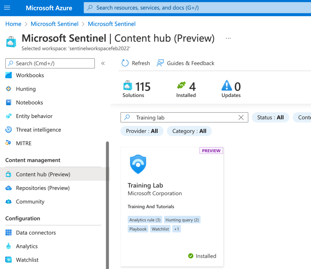The image size is (311, 269).
Task: Expand the Category : All filter
Action: tap(189, 131)
